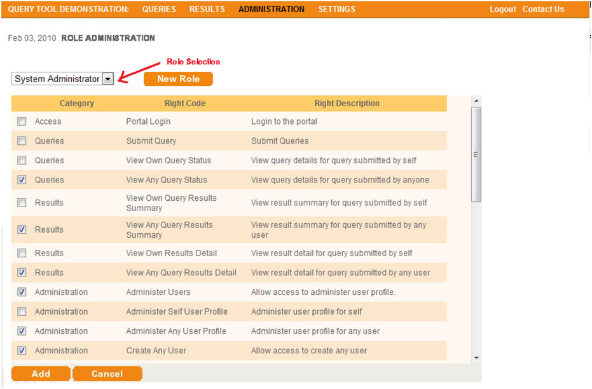
Task: Click the scrollbar up arrow
Action: tap(477, 101)
